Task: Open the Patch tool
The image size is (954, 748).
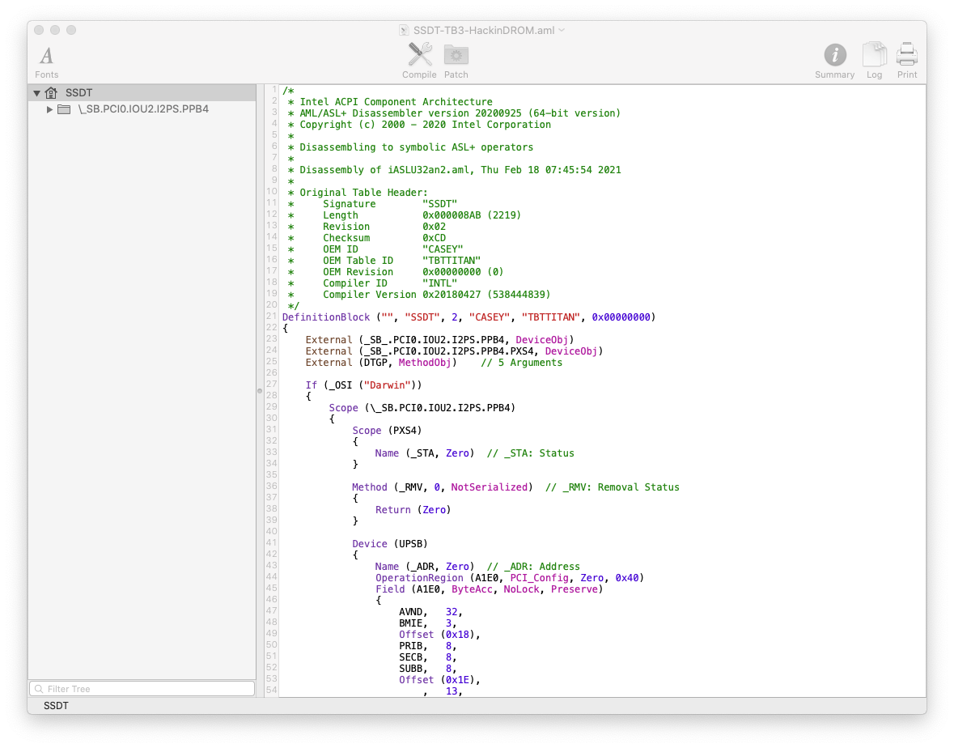Action: [x=456, y=56]
